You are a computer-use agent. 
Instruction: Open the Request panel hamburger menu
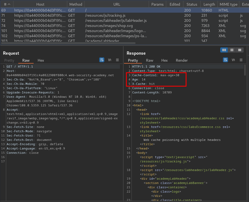coord(117,60)
